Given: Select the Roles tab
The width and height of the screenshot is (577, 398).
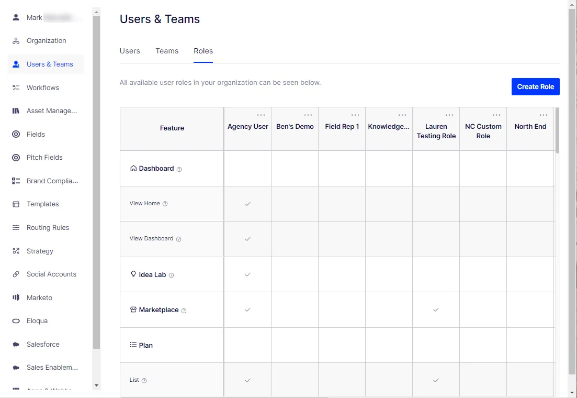Looking at the screenshot, I should 203,51.
